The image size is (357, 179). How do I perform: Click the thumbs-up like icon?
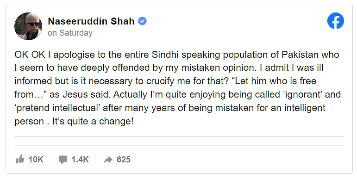tap(20, 159)
